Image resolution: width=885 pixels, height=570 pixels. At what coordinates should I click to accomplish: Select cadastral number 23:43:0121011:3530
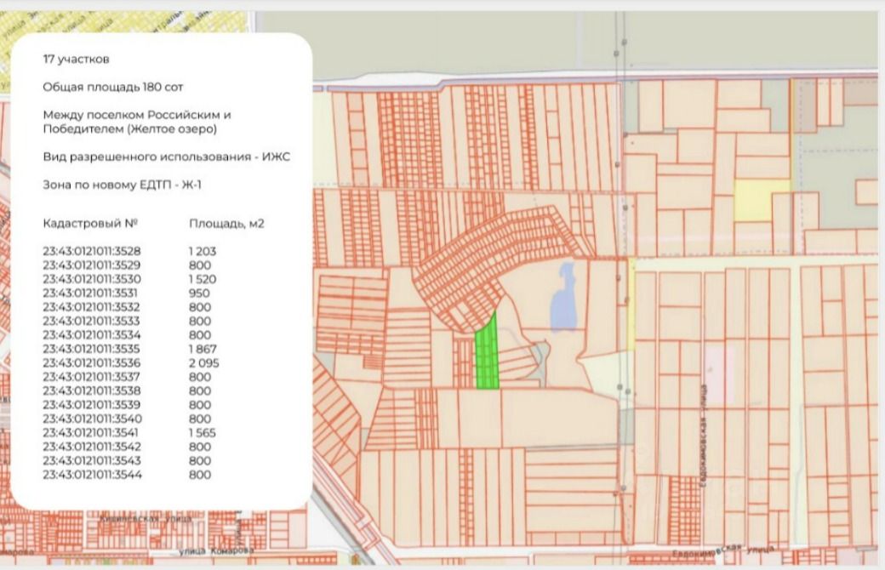pos(92,279)
